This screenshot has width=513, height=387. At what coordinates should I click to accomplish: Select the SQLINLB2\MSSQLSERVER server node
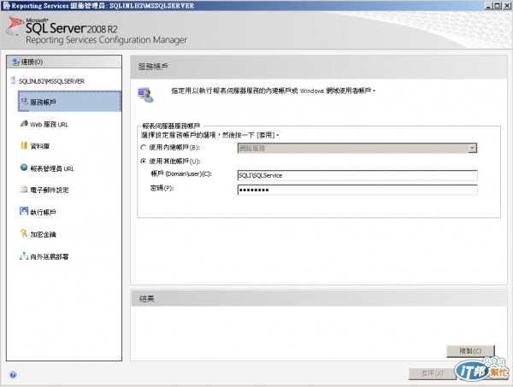point(51,81)
